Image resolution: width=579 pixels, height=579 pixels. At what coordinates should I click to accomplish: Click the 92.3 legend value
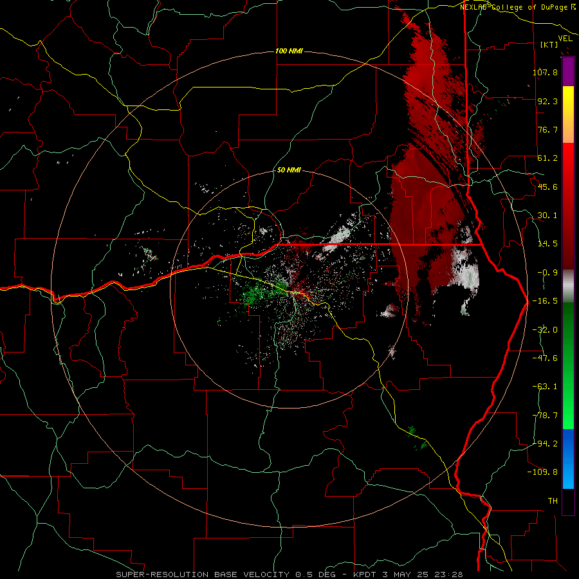(547, 101)
